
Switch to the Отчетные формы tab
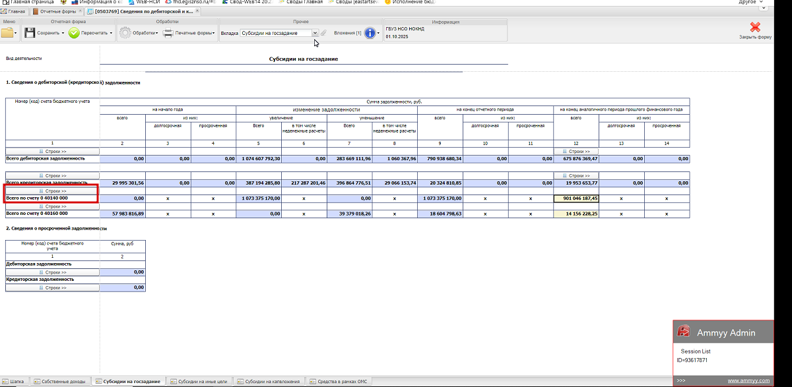point(53,11)
